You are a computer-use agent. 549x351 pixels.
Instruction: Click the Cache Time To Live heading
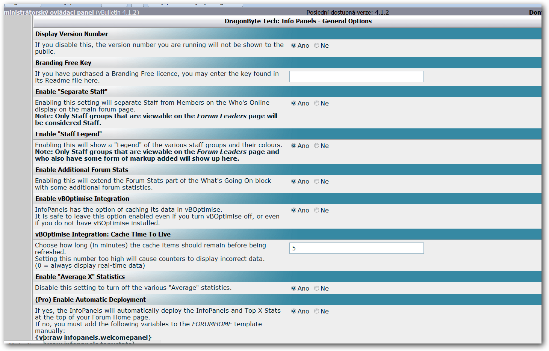point(103,234)
